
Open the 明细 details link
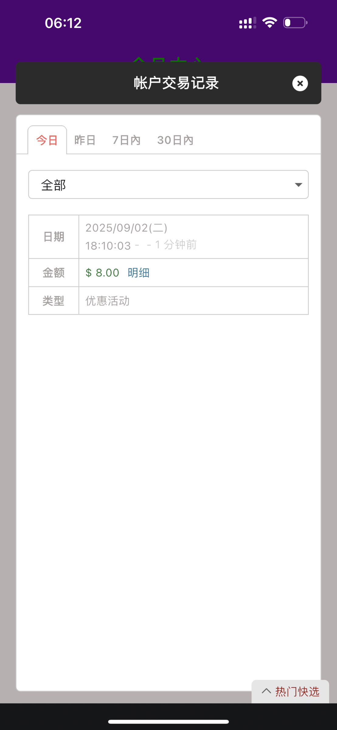click(x=138, y=273)
